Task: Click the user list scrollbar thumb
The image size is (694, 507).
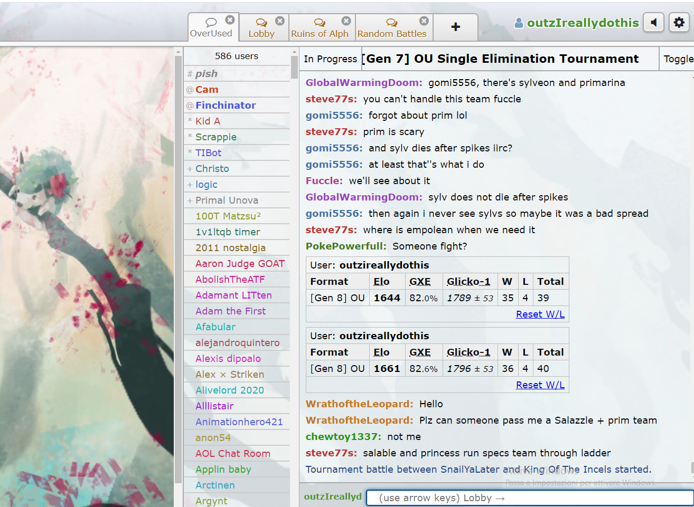Action: (294, 68)
